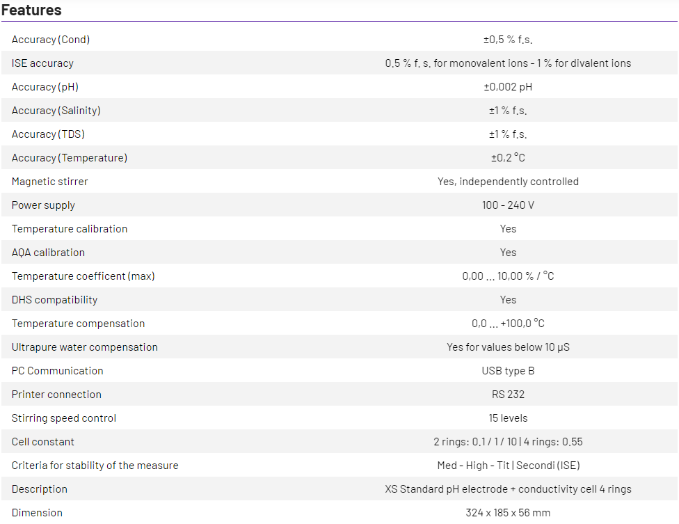This screenshot has height=524, width=679.
Task: Select the Accuracy (Salinity) label
Action: pyautogui.click(x=56, y=111)
